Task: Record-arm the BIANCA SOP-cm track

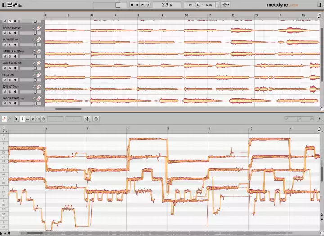Action: [15, 33]
